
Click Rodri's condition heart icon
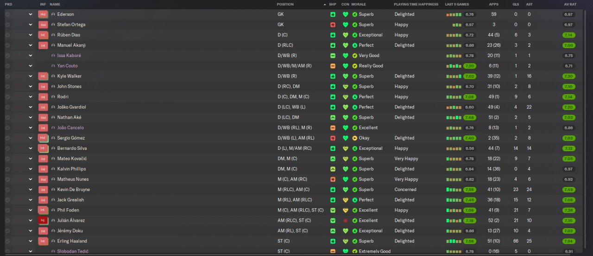click(345, 97)
